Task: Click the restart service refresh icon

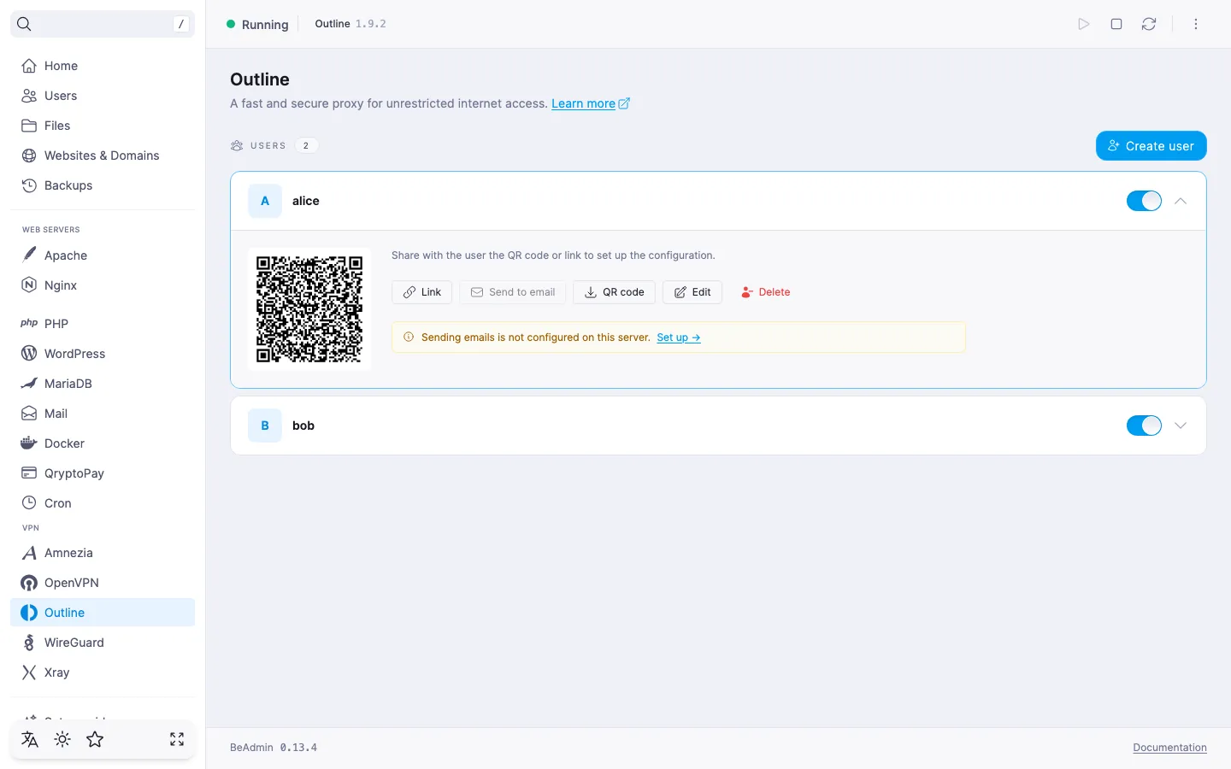Action: 1149,24
